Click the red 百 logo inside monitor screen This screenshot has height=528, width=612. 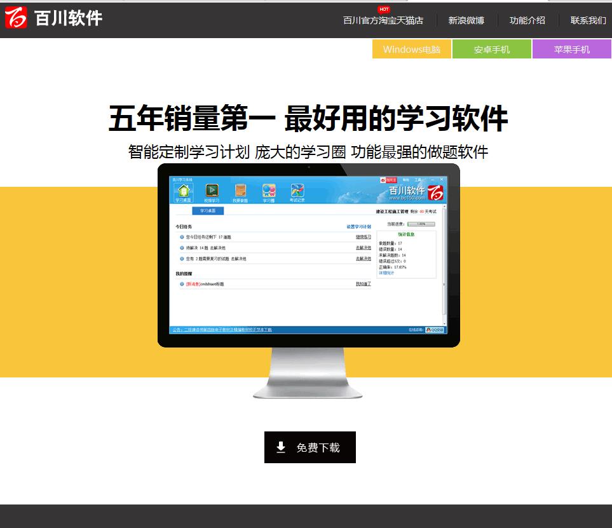tap(435, 193)
